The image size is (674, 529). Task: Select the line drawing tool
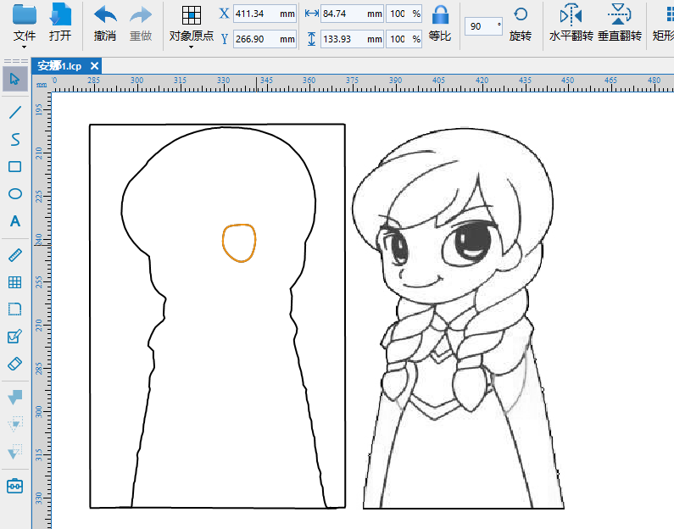coord(15,112)
